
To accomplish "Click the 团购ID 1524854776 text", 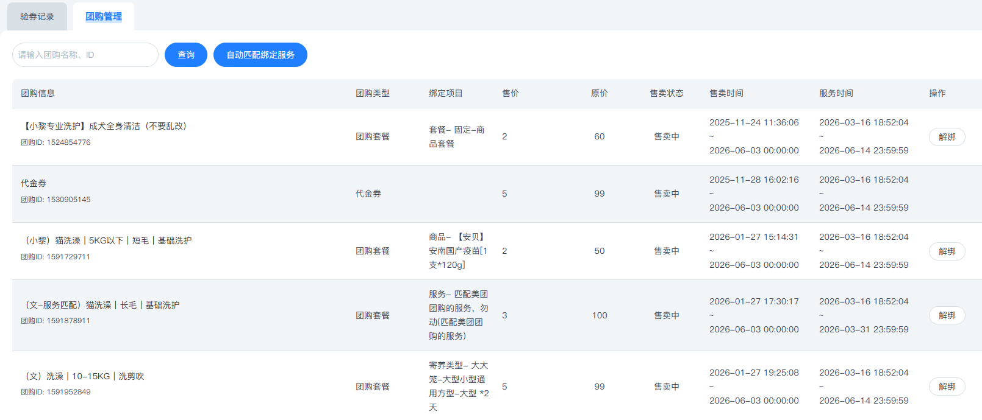I will pyautogui.click(x=56, y=142).
